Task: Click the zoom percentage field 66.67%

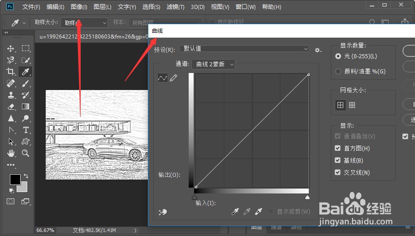Action: (45, 231)
